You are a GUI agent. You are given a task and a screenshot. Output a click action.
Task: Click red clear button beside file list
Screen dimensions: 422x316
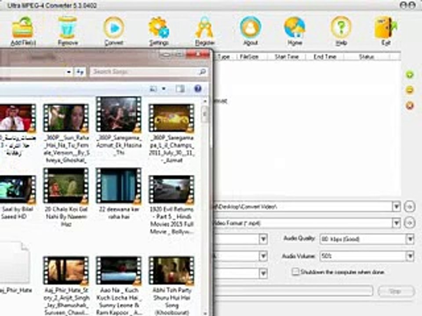(410, 106)
